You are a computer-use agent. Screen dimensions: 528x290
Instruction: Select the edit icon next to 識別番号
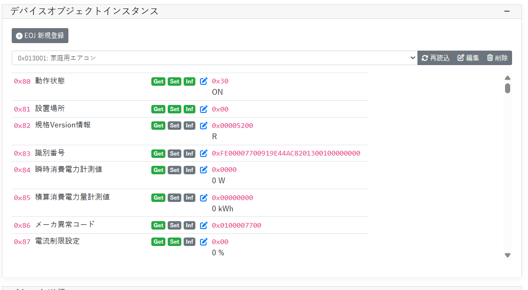(203, 153)
